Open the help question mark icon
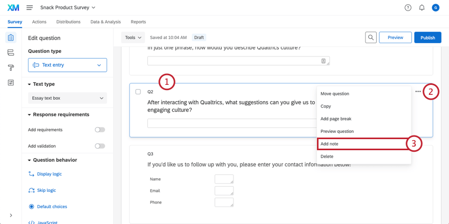 408,8
